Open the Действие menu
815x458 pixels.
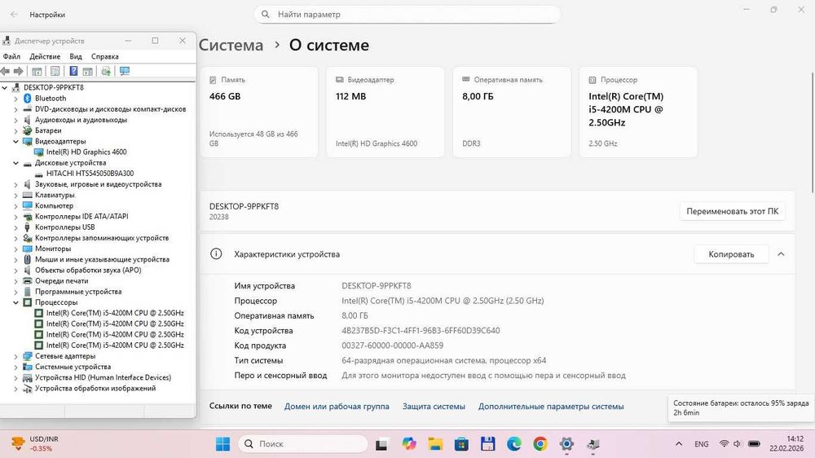(45, 56)
